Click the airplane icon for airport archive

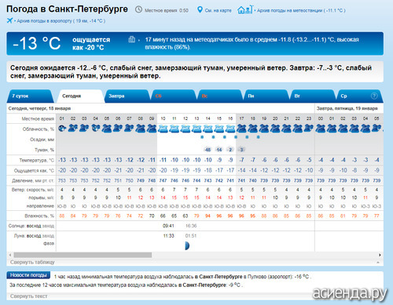(9, 20)
